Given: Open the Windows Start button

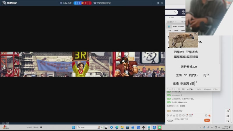Looking at the screenshot, I should [74, 128].
